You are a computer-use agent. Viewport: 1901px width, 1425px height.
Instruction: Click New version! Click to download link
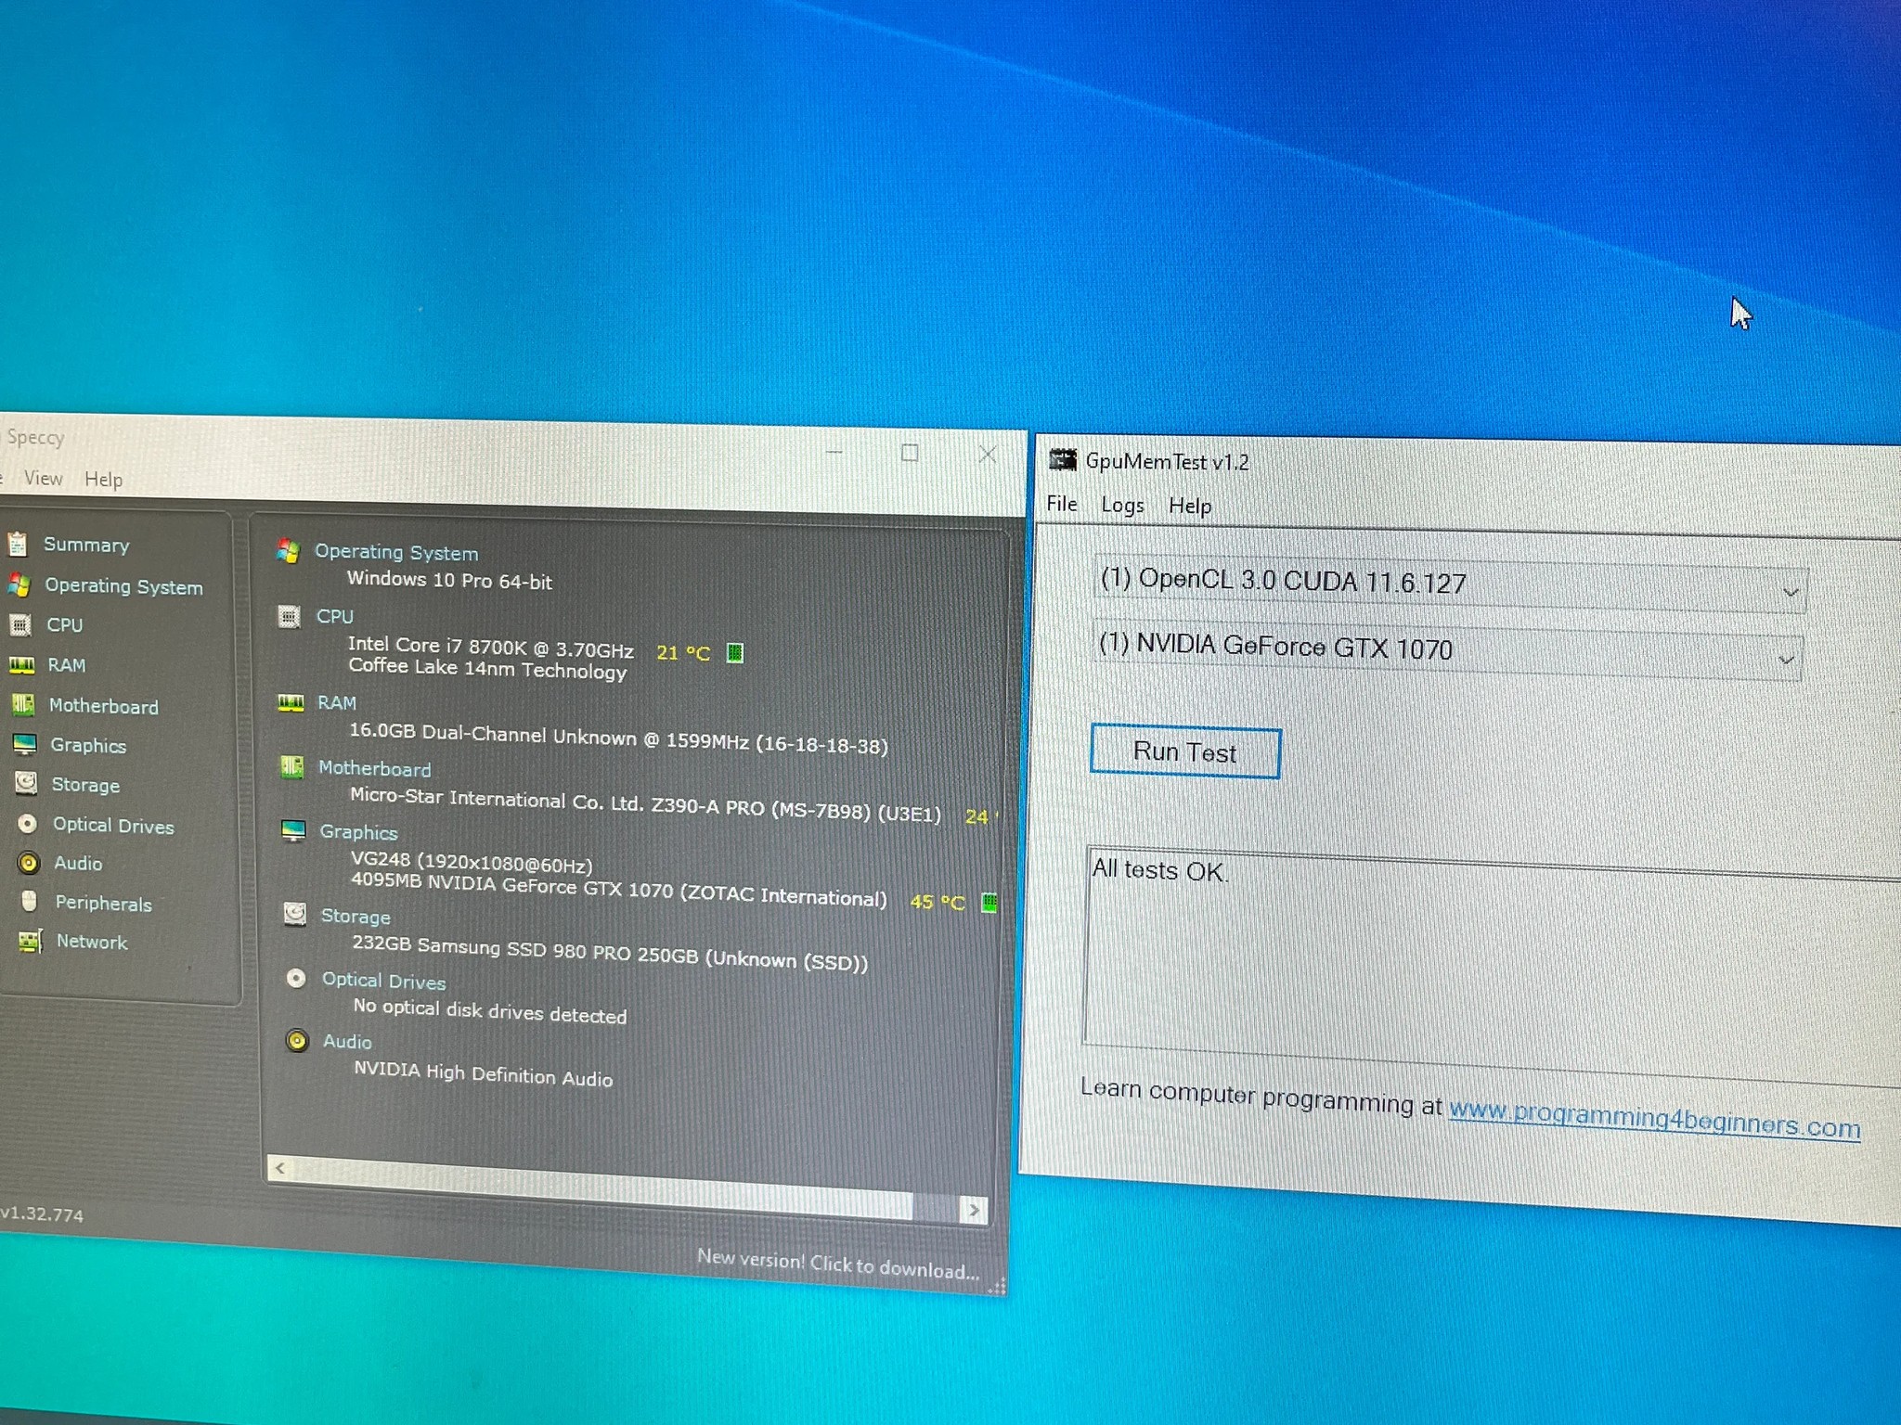(x=837, y=1265)
